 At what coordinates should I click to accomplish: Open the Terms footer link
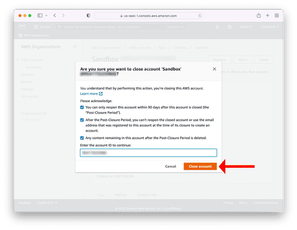coord(243,203)
